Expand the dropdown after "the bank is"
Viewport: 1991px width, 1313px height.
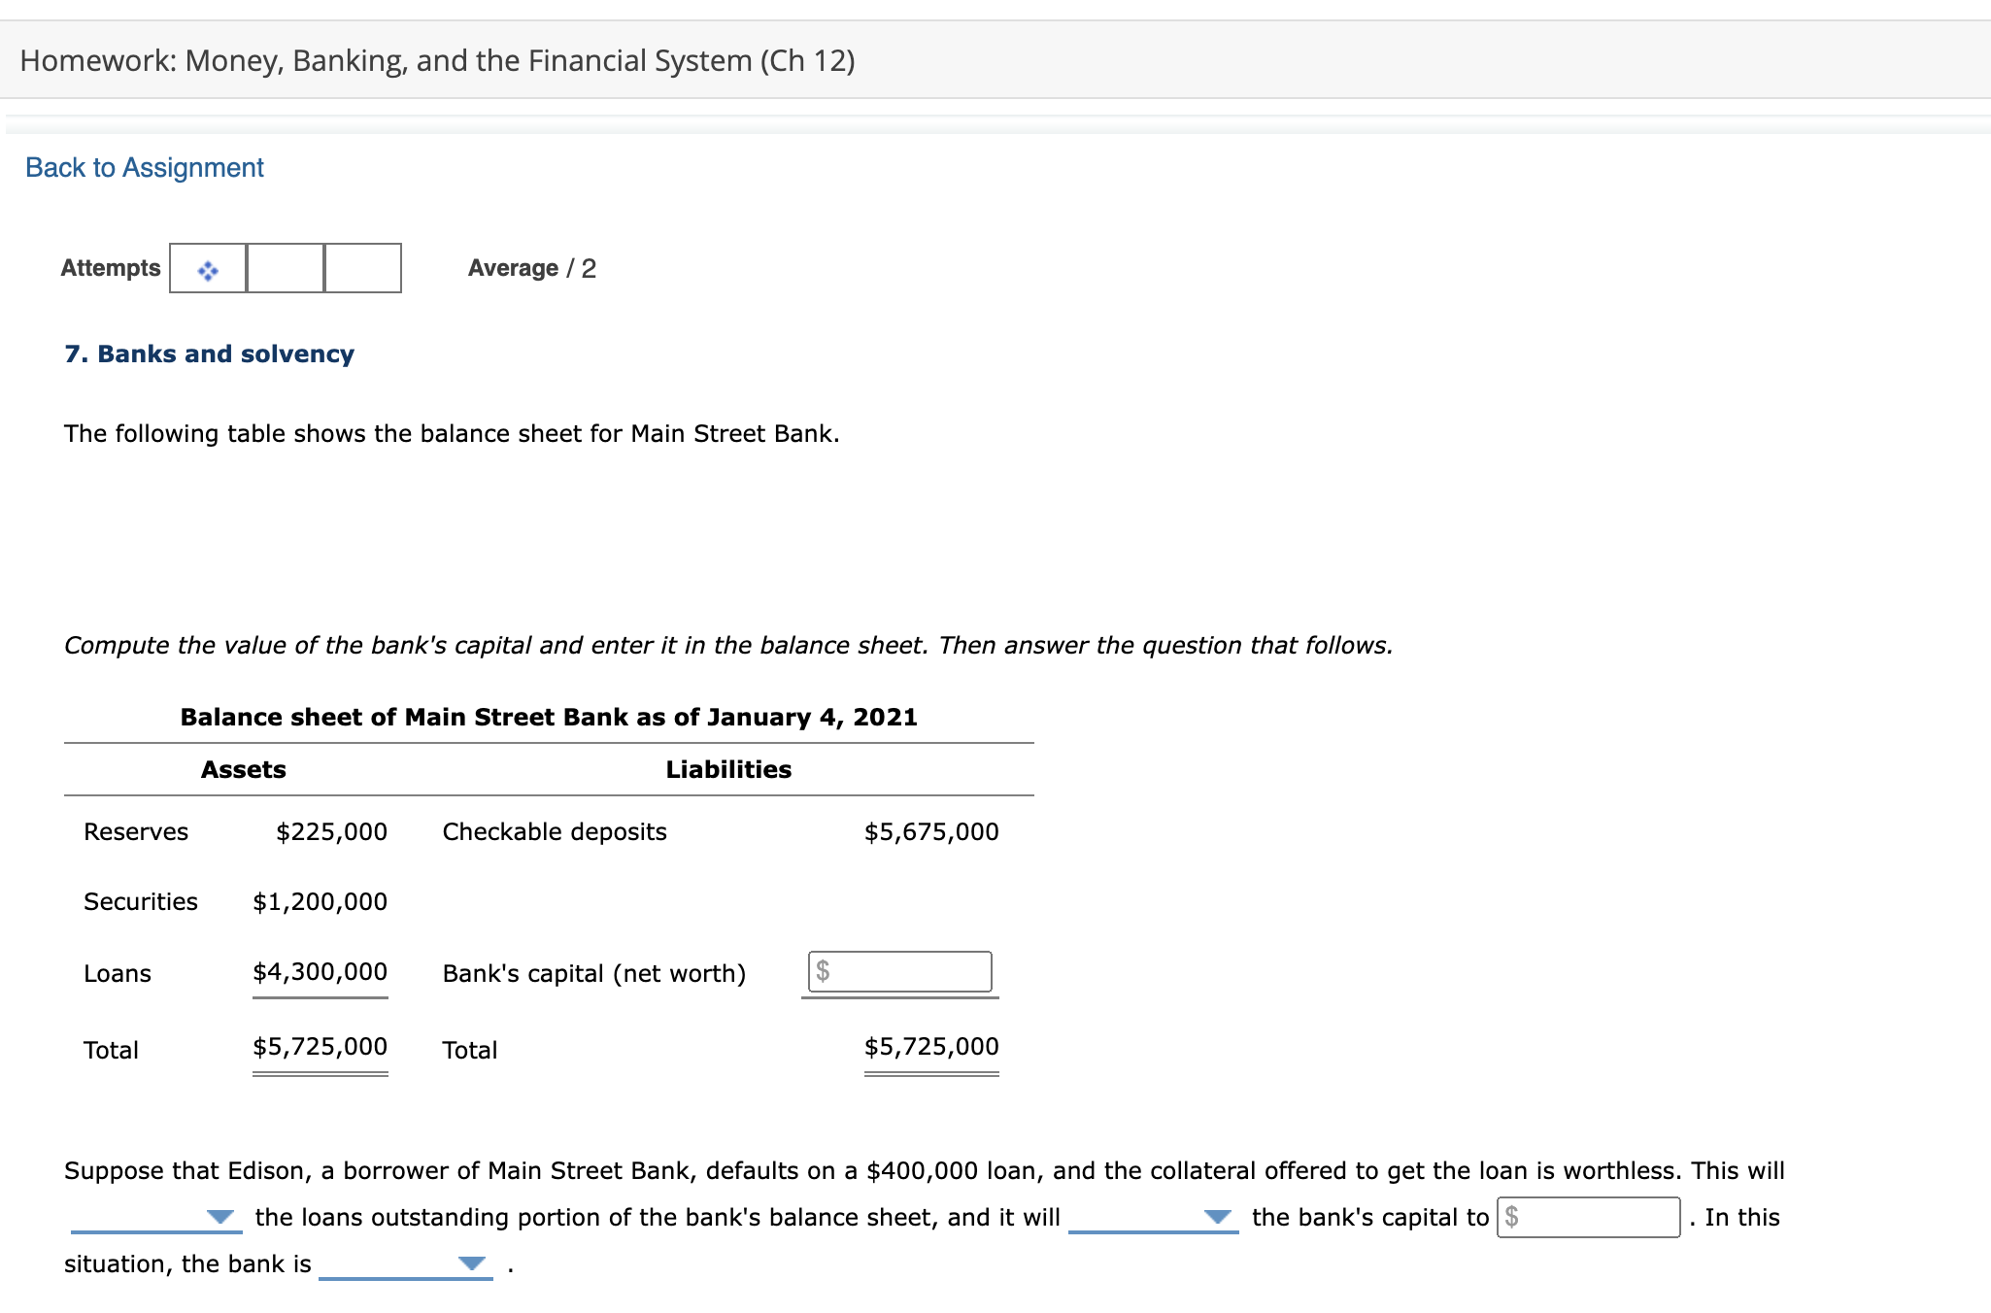(x=469, y=1263)
